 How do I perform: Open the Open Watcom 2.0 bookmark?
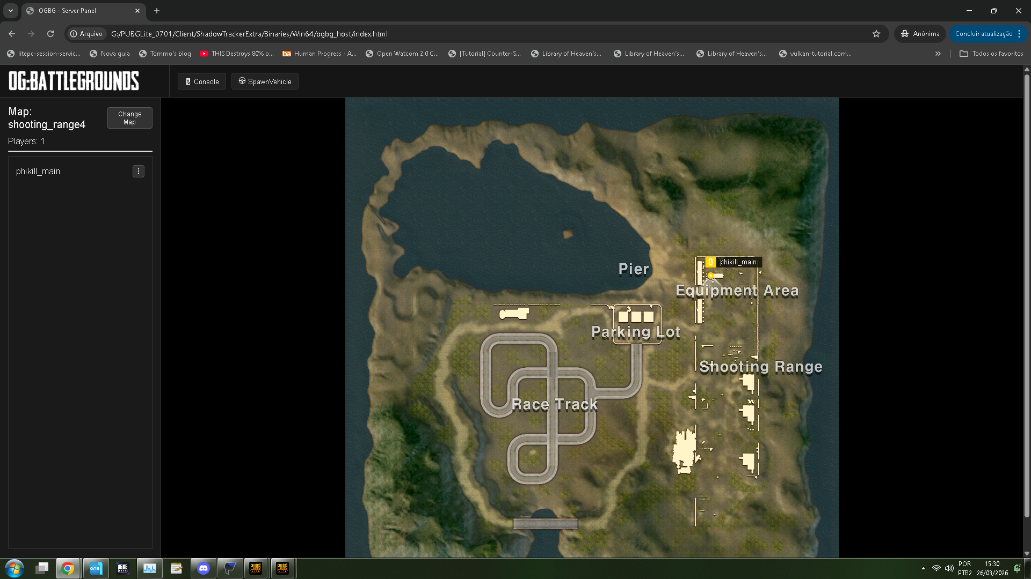point(402,54)
